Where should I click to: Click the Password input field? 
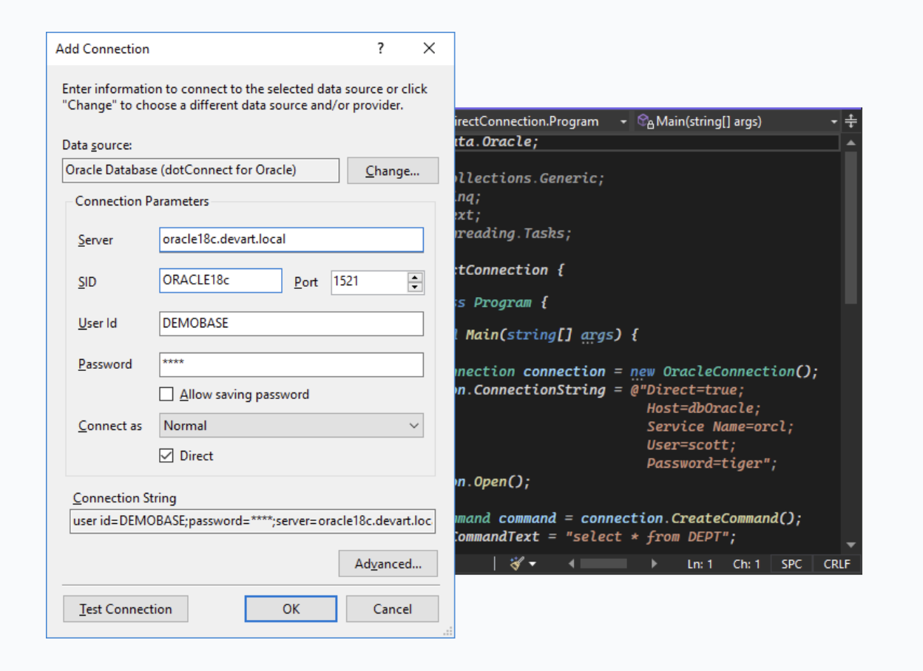point(291,364)
